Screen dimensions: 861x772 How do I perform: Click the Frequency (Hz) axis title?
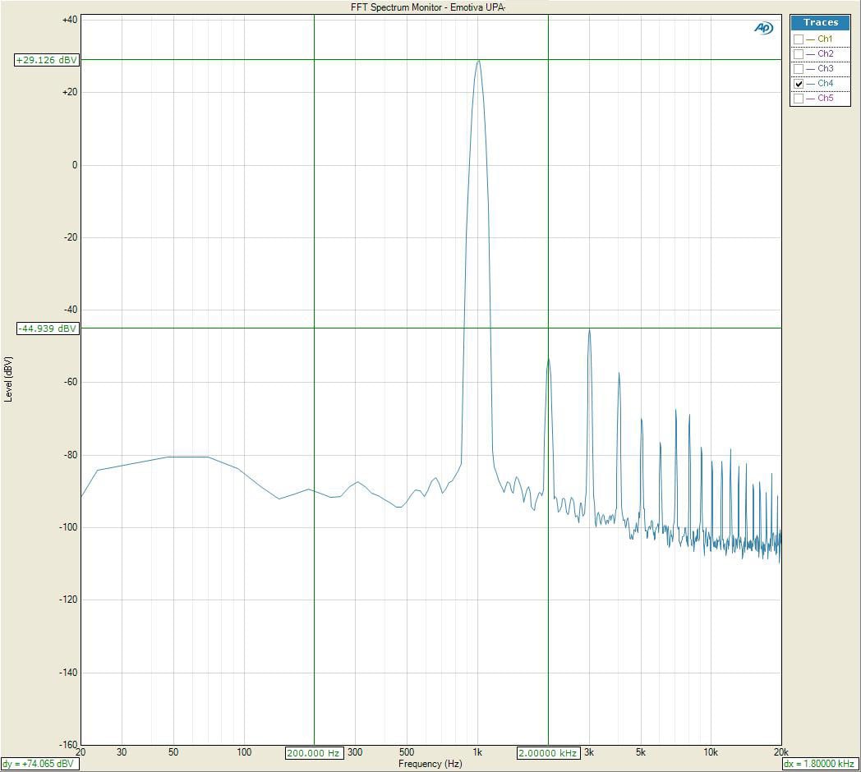point(430,764)
